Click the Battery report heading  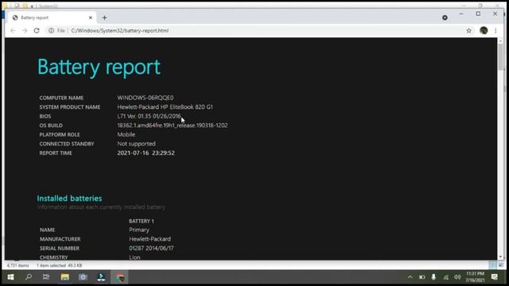(99, 68)
